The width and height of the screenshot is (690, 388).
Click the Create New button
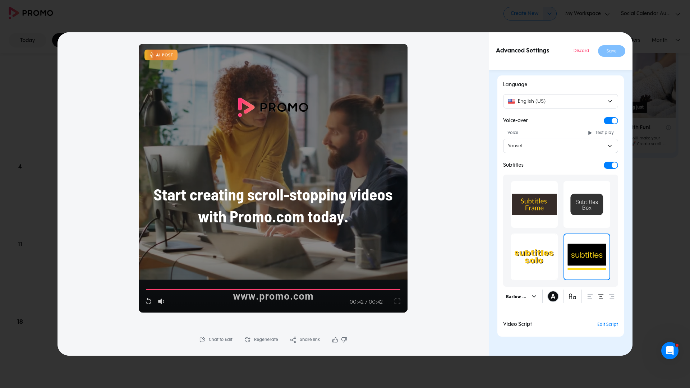click(x=524, y=14)
